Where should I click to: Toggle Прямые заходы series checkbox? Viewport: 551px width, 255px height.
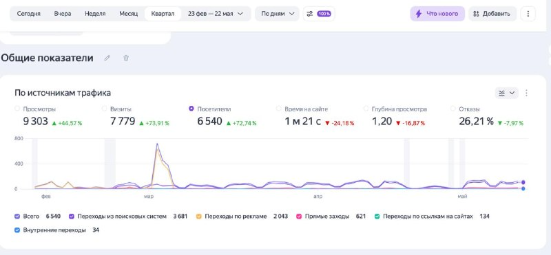299,217
